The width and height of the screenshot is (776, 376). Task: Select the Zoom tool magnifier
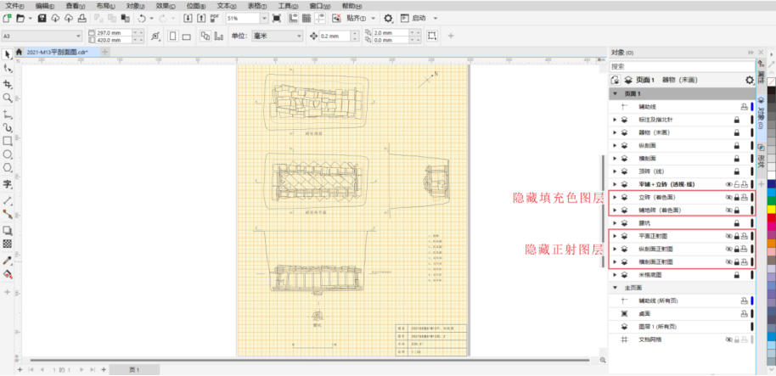8,98
